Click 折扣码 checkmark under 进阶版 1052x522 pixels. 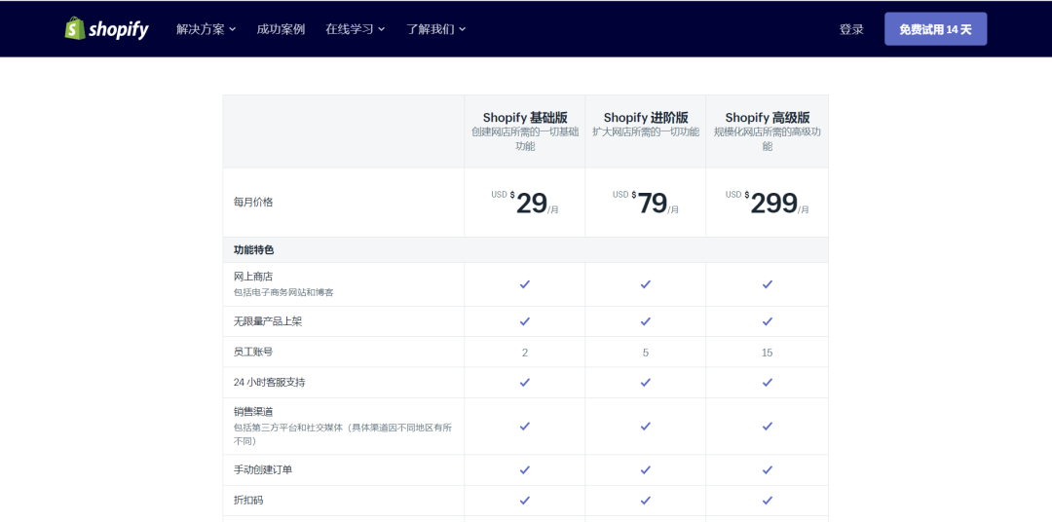point(646,500)
